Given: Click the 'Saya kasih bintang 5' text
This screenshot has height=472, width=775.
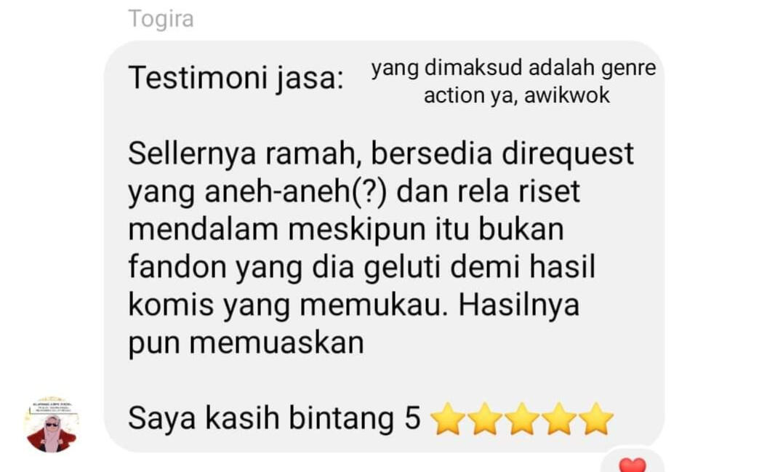Looking at the screenshot, I should (274, 419).
